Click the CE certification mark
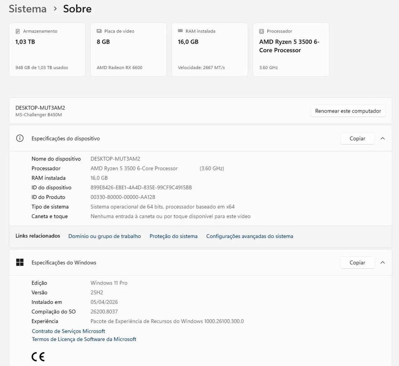Viewport: 399px width, 366px height. pyautogui.click(x=38, y=357)
